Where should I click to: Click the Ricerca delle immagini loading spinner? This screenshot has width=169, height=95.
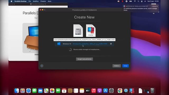[x=70, y=50]
